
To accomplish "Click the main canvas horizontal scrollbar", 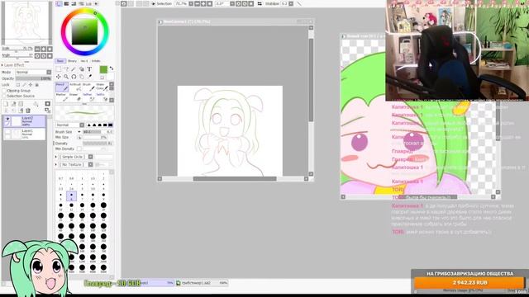I will pos(235,179).
